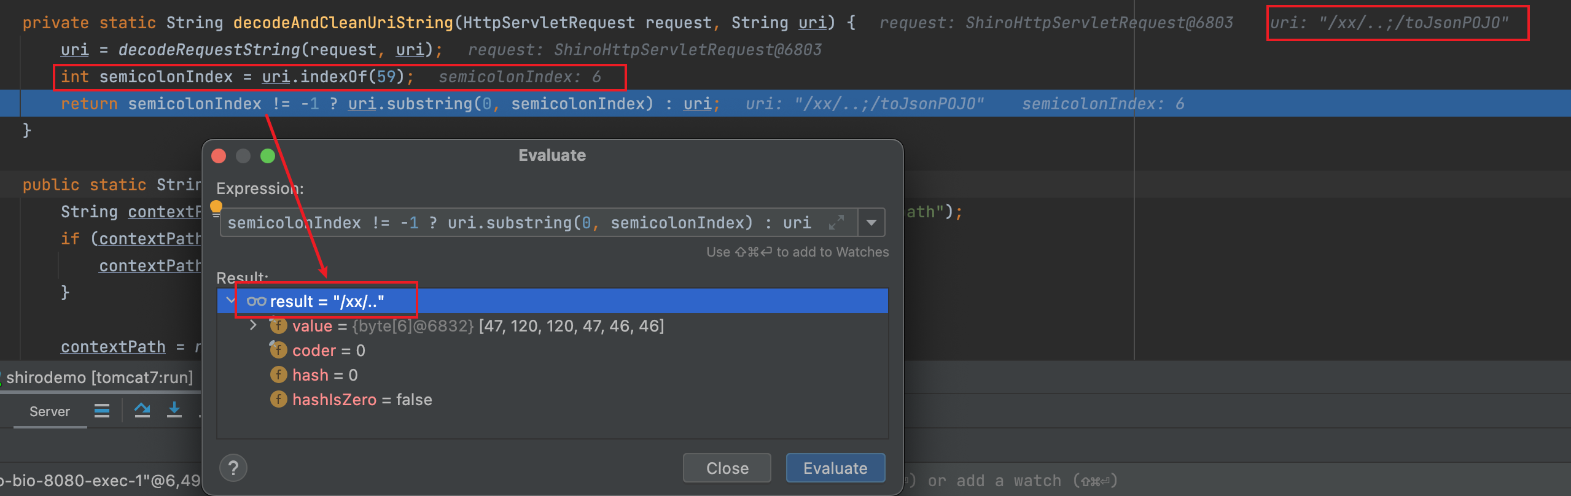The width and height of the screenshot is (1571, 496).
Task: Click the Step Over debugger icon
Action: pyautogui.click(x=142, y=411)
